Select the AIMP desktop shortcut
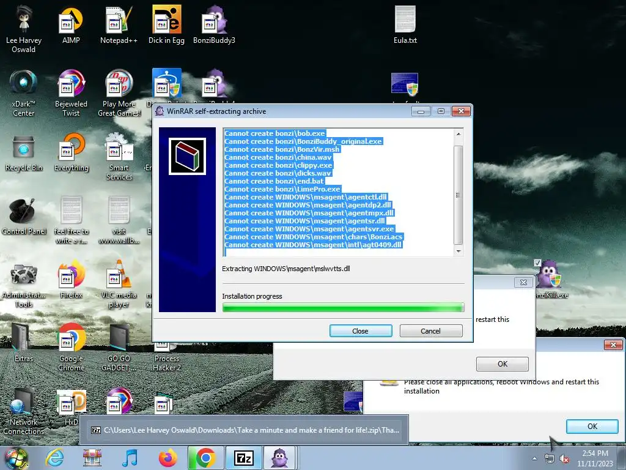The height and width of the screenshot is (470, 626). tap(71, 26)
